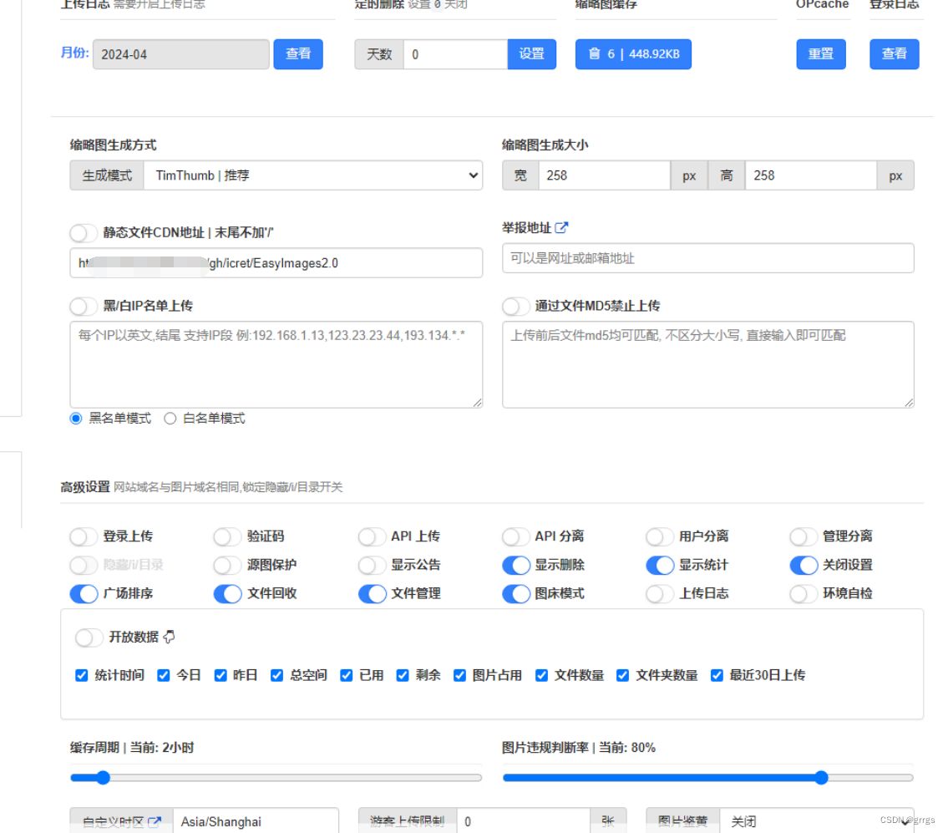Image resolution: width=948 pixels, height=833 pixels.
Task: Click 查看 to view 2024-04 upload log
Action: coord(298,53)
